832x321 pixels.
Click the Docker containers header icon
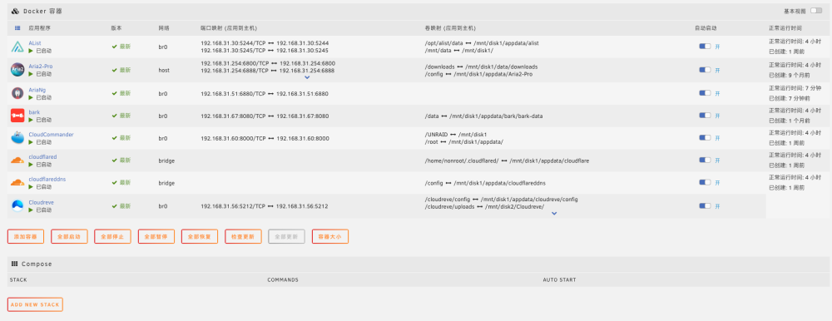tap(15, 11)
